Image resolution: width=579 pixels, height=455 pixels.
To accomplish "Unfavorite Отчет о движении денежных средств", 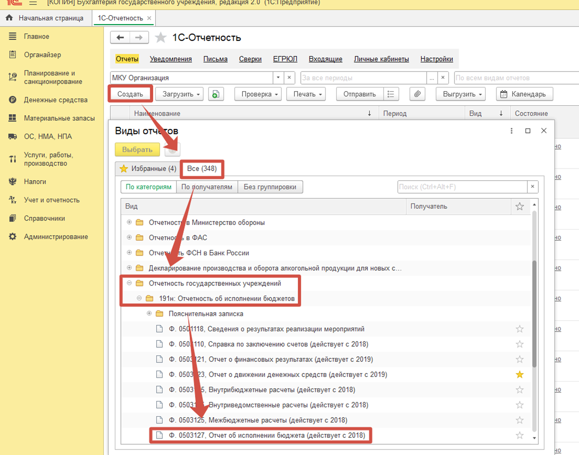I will [520, 374].
